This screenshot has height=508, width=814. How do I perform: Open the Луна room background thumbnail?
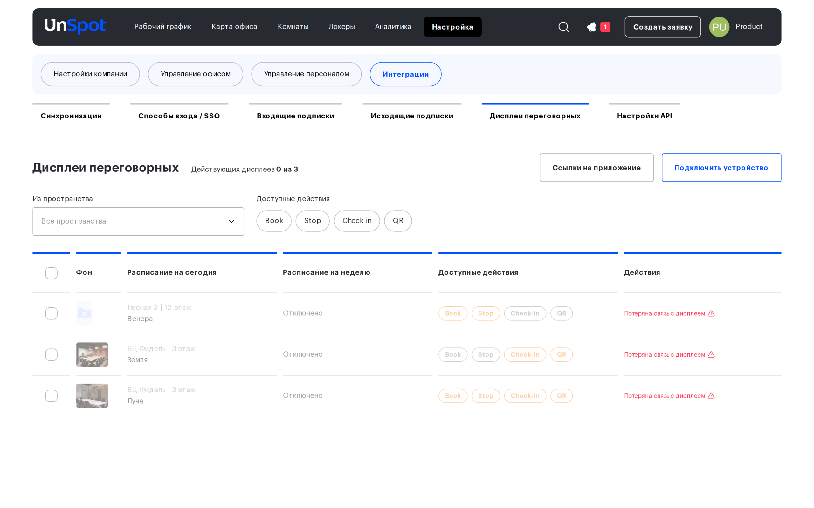(92, 396)
